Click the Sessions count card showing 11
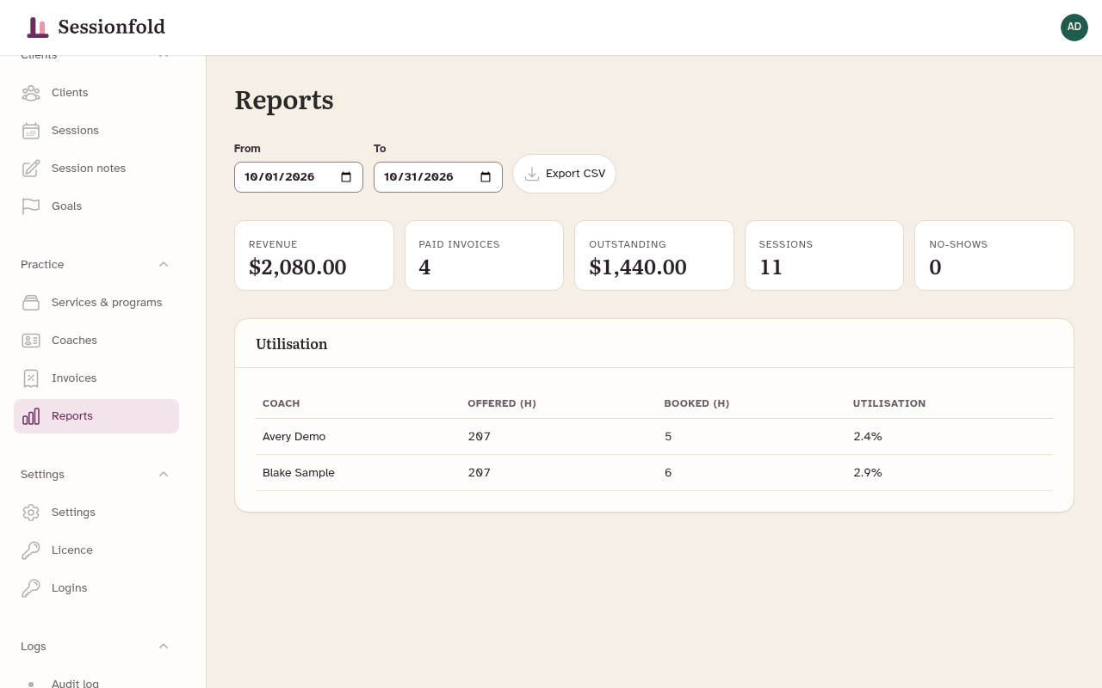The height and width of the screenshot is (688, 1102). click(824, 255)
